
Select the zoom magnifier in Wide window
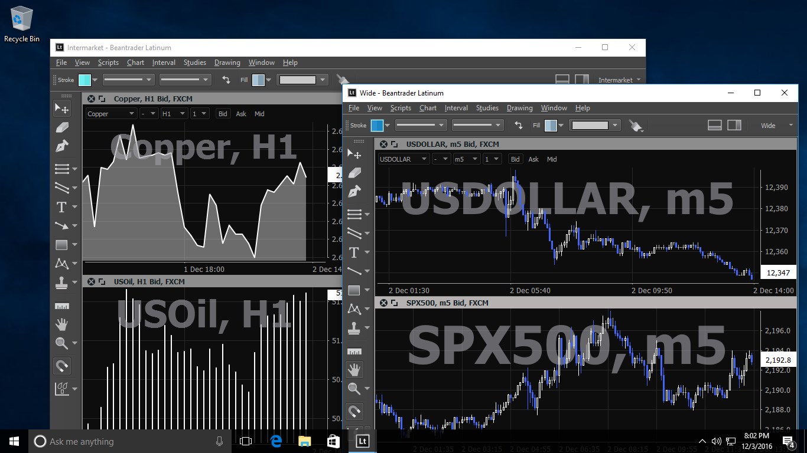(354, 388)
